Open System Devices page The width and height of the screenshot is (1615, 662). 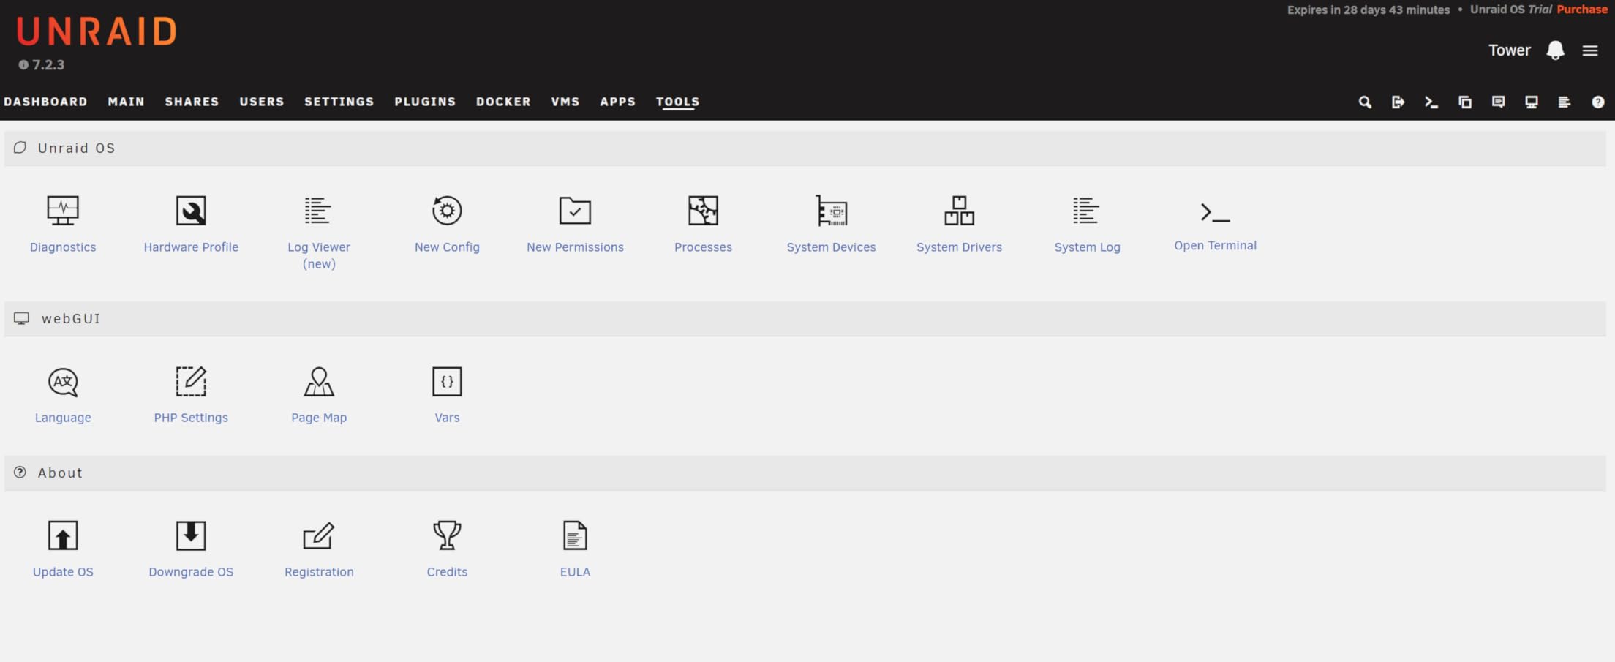click(831, 224)
